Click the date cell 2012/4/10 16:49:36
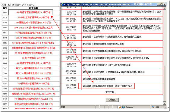The image size is (170, 112). click(71, 37)
